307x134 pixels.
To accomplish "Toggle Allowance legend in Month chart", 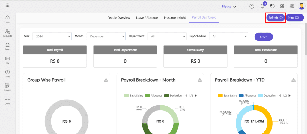I will tap(154, 96).
